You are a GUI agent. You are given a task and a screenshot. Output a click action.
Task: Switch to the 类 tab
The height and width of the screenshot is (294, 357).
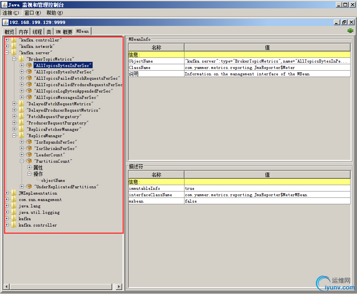pyautogui.click(x=49, y=32)
